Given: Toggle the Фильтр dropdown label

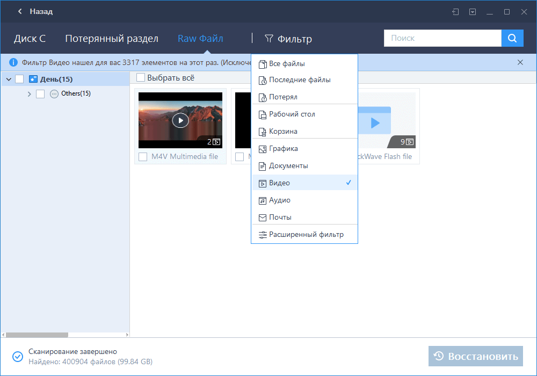Looking at the screenshot, I should tap(294, 39).
